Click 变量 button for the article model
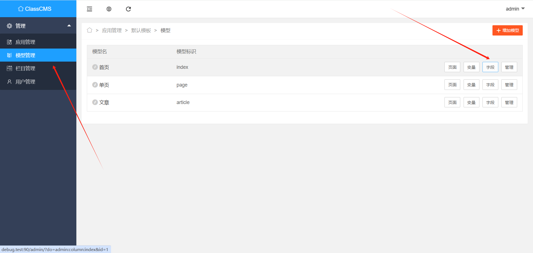The image size is (533, 253). (471, 102)
